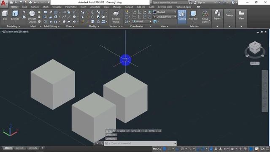The height and width of the screenshot is (152, 270).
Task: Toggle Clean Screen icon in status bar
Action: coord(263,149)
